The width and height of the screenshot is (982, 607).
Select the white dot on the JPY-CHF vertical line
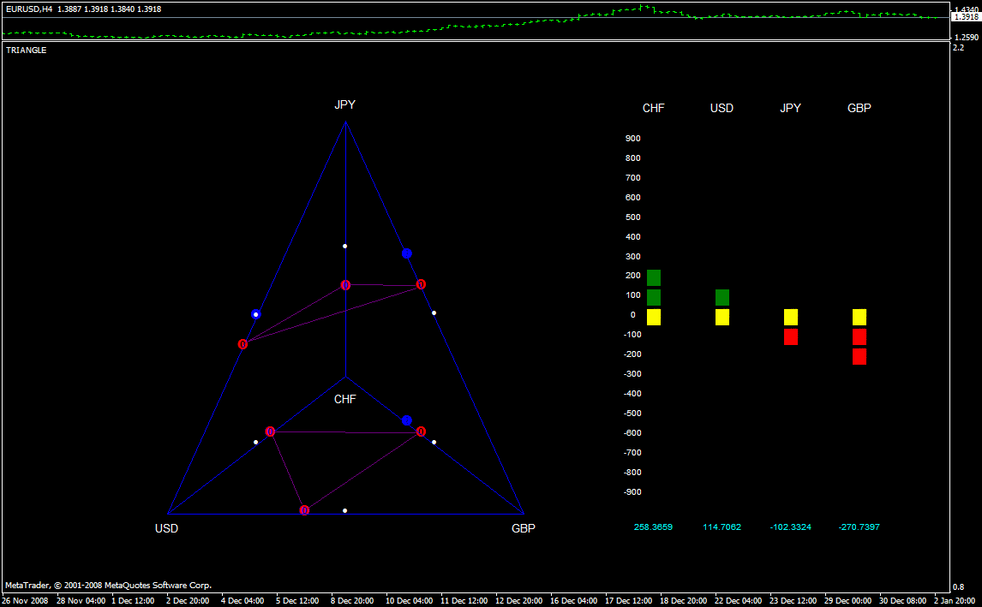[345, 247]
